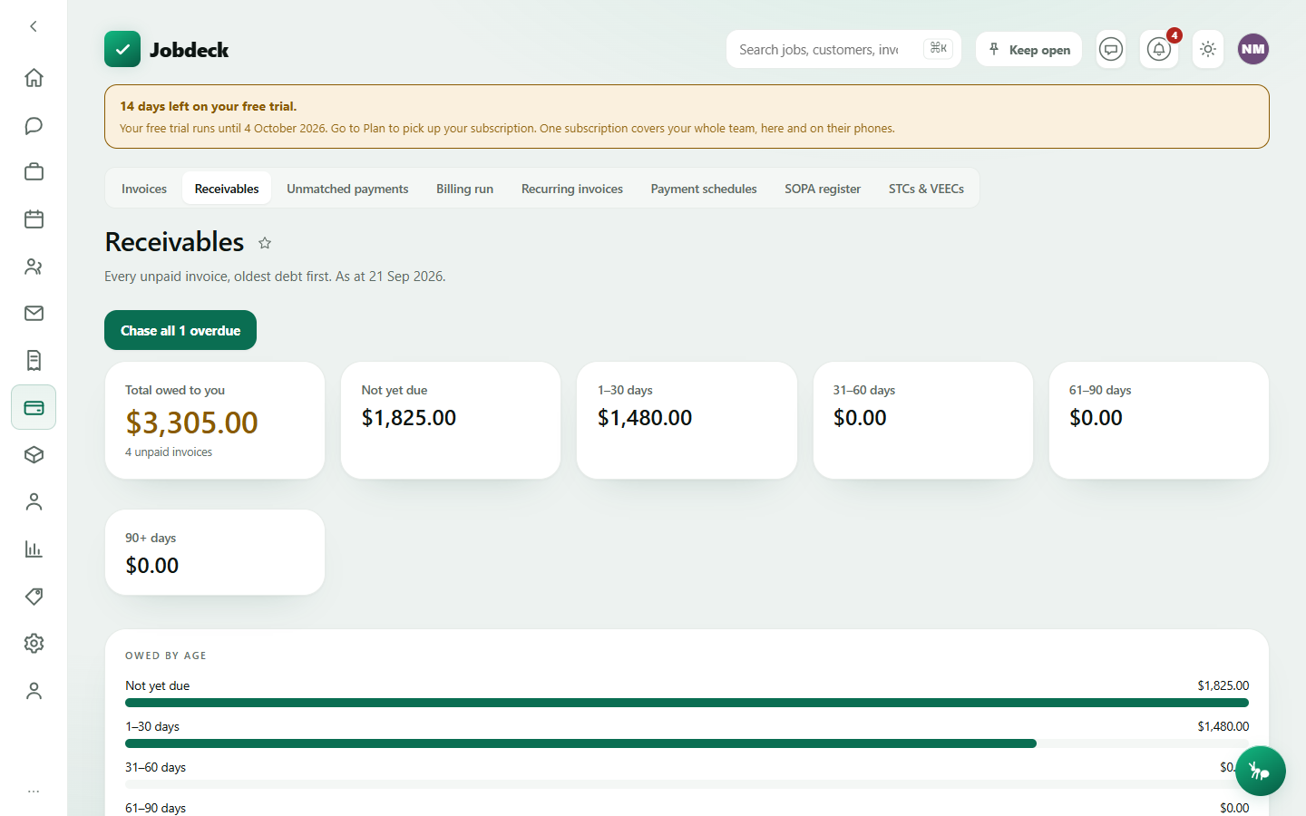Open the chat bubble sidebar icon

pos(34,125)
